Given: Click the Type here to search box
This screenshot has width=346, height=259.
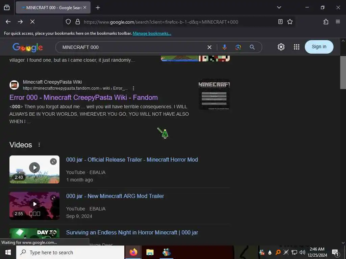Looking at the screenshot, I should point(70,252).
